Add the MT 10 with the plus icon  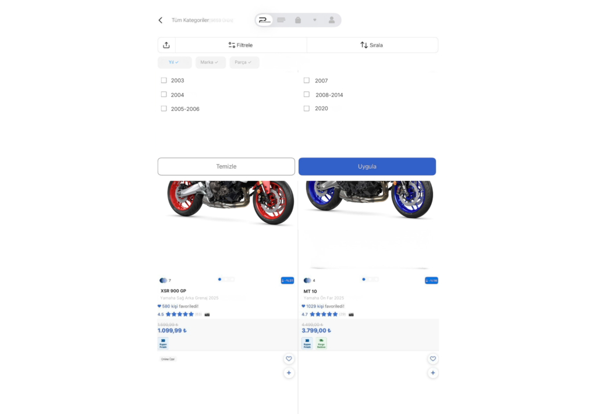pyautogui.click(x=433, y=373)
